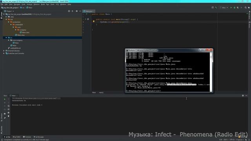Screen dimensions: 251x141
Task: Open the TODO tool window button
Action: click(x=17, y=137)
